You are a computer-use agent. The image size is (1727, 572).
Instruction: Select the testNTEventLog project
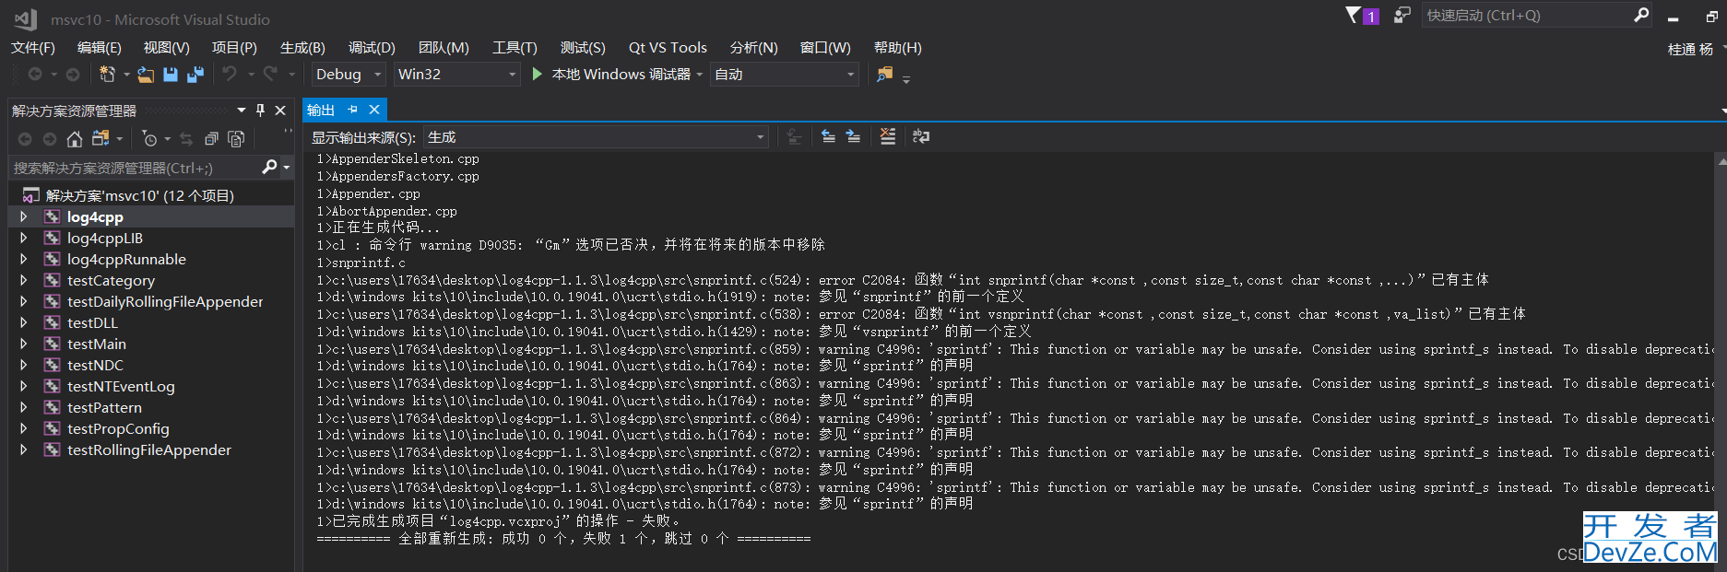pyautogui.click(x=121, y=386)
